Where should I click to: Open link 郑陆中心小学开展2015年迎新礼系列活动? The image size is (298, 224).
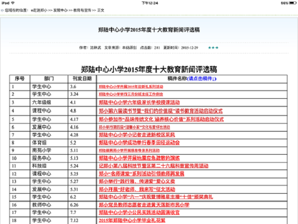[131, 87]
